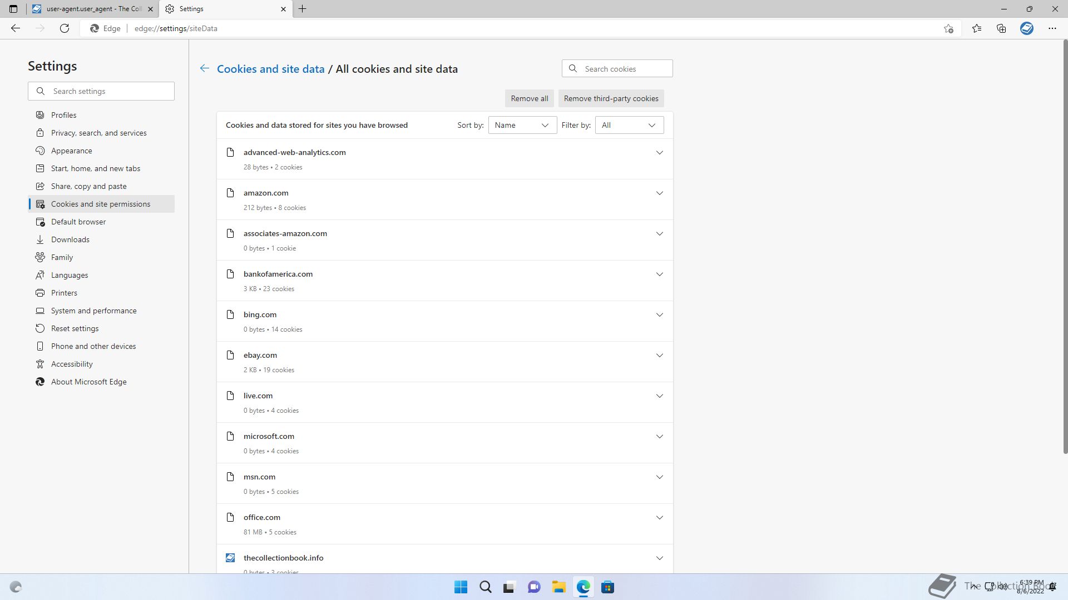Open Phone and other devices settings
Viewport: 1068px width, 600px height.
(101, 346)
